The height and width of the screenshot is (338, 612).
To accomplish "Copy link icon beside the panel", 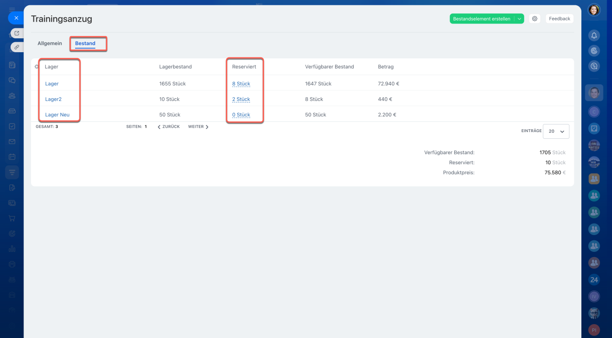I will point(17,47).
